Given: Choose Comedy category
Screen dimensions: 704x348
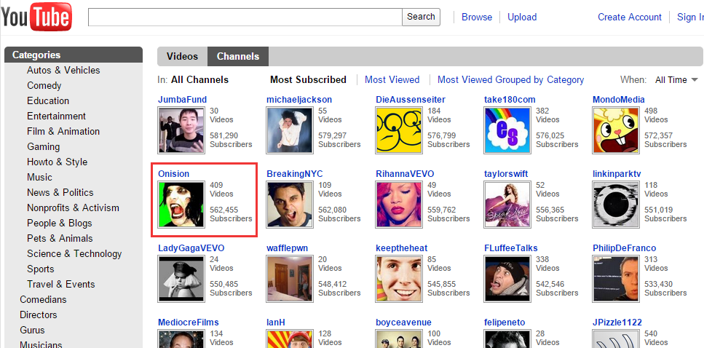Looking at the screenshot, I should [x=44, y=85].
